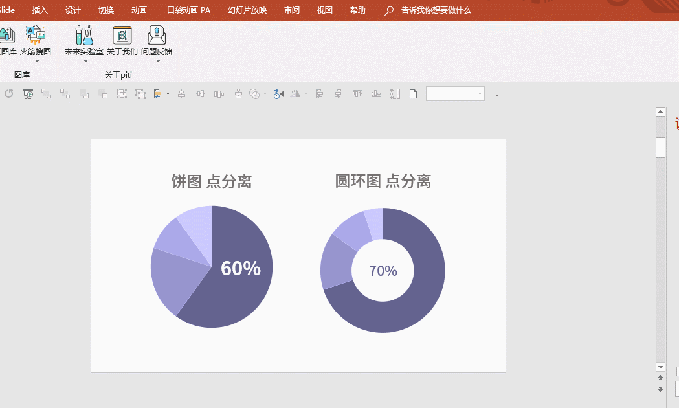Screen dimensions: 679x408
Task: Click the align left icon
Action: pyautogui.click(x=320, y=93)
